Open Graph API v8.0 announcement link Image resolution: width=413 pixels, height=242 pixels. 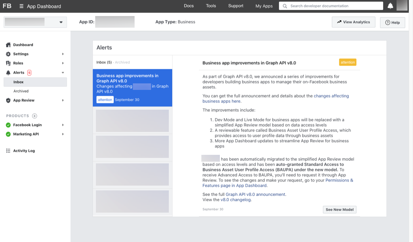tap(255, 194)
